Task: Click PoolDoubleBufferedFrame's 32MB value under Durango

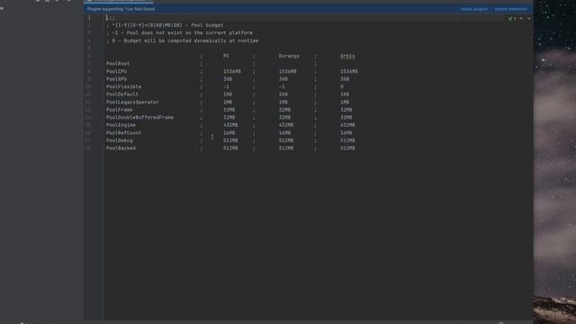Action: (x=284, y=118)
